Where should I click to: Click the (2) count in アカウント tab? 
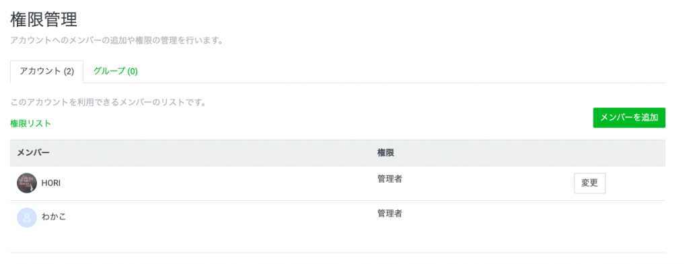click(69, 71)
